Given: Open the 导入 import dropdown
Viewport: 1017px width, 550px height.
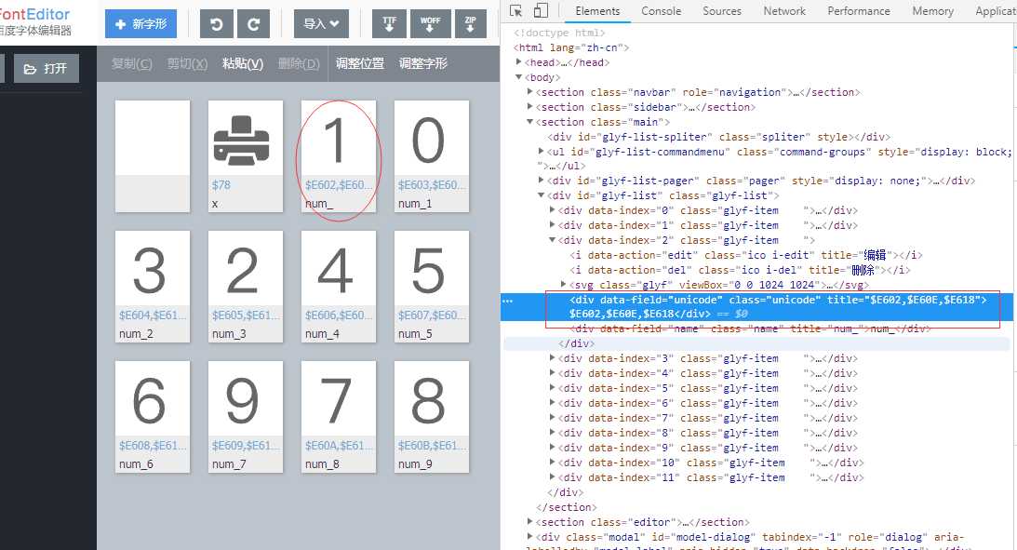Looking at the screenshot, I should 321,24.
